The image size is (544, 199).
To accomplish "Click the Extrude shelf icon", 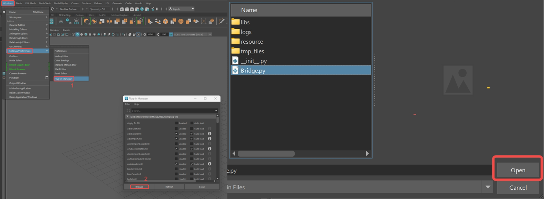I will coord(150,21).
